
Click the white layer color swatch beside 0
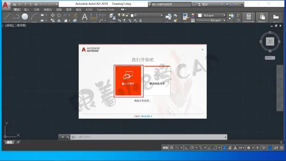click(132, 15)
